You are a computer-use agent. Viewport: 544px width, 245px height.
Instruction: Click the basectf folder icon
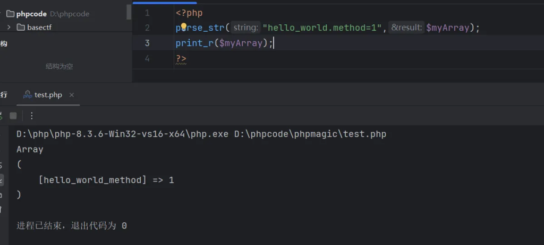tap(21, 27)
